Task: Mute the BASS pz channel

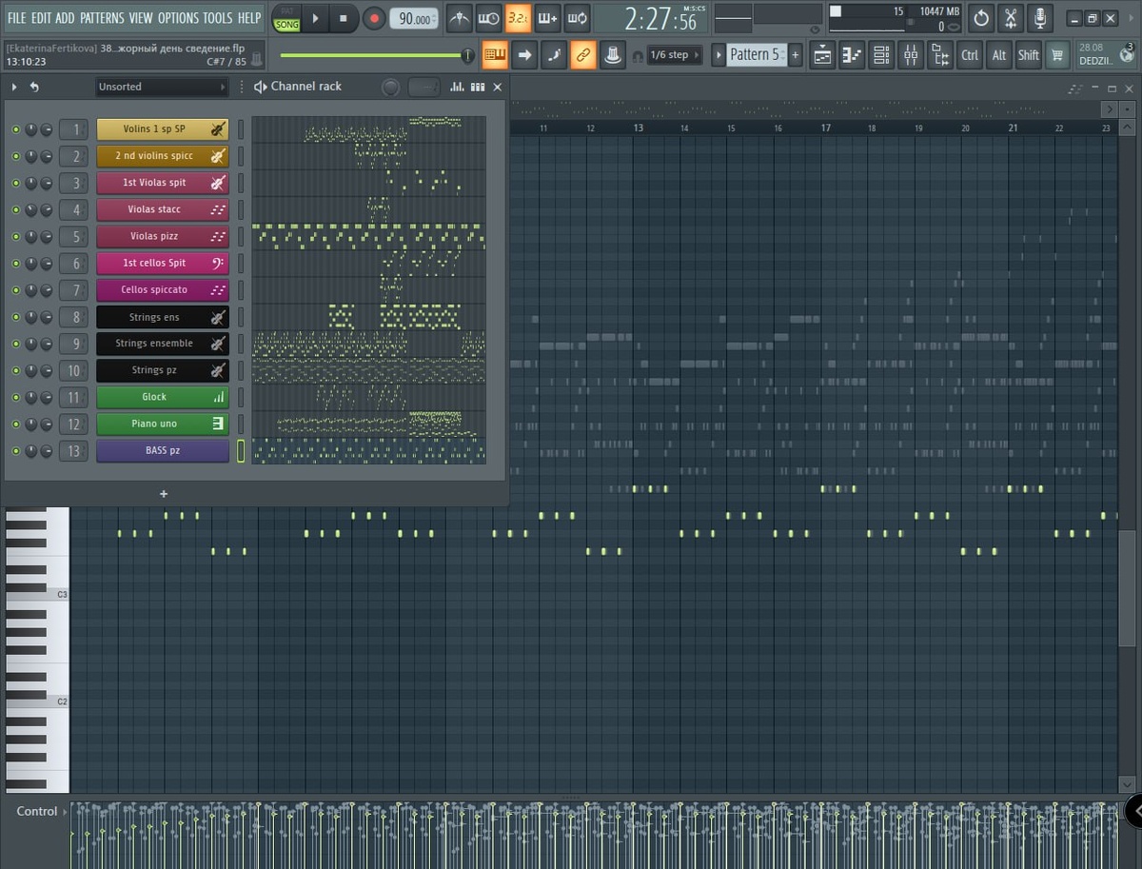Action: [15, 450]
